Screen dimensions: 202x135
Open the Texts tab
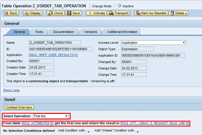39,32
